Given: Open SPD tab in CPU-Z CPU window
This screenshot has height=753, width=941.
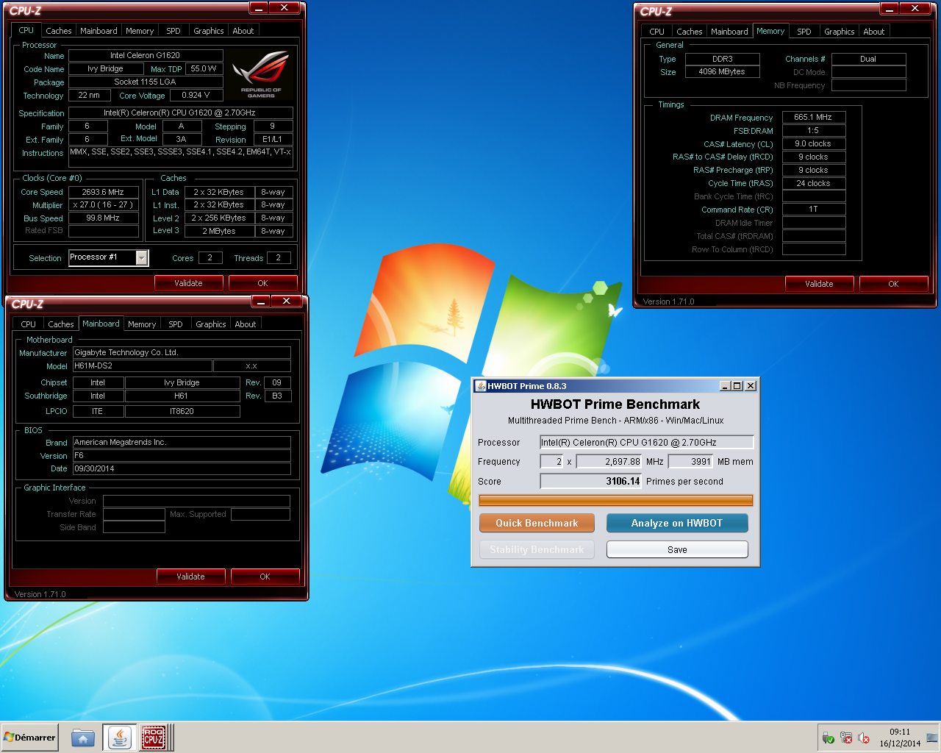Looking at the screenshot, I should (x=173, y=31).
